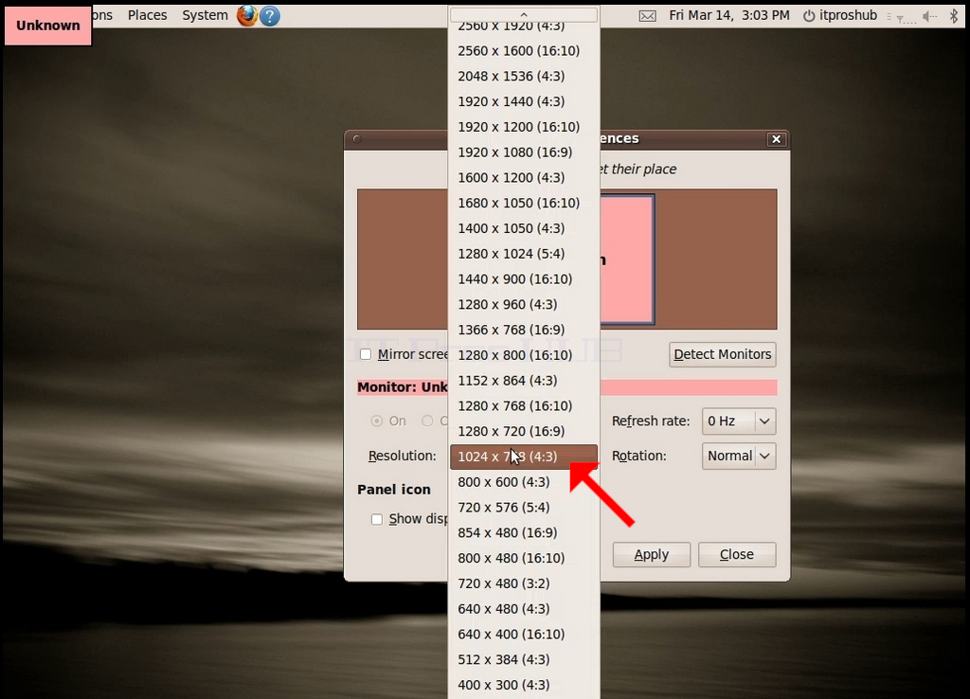Open the Rotation Normal dropdown
This screenshot has height=699, width=970.
click(739, 456)
